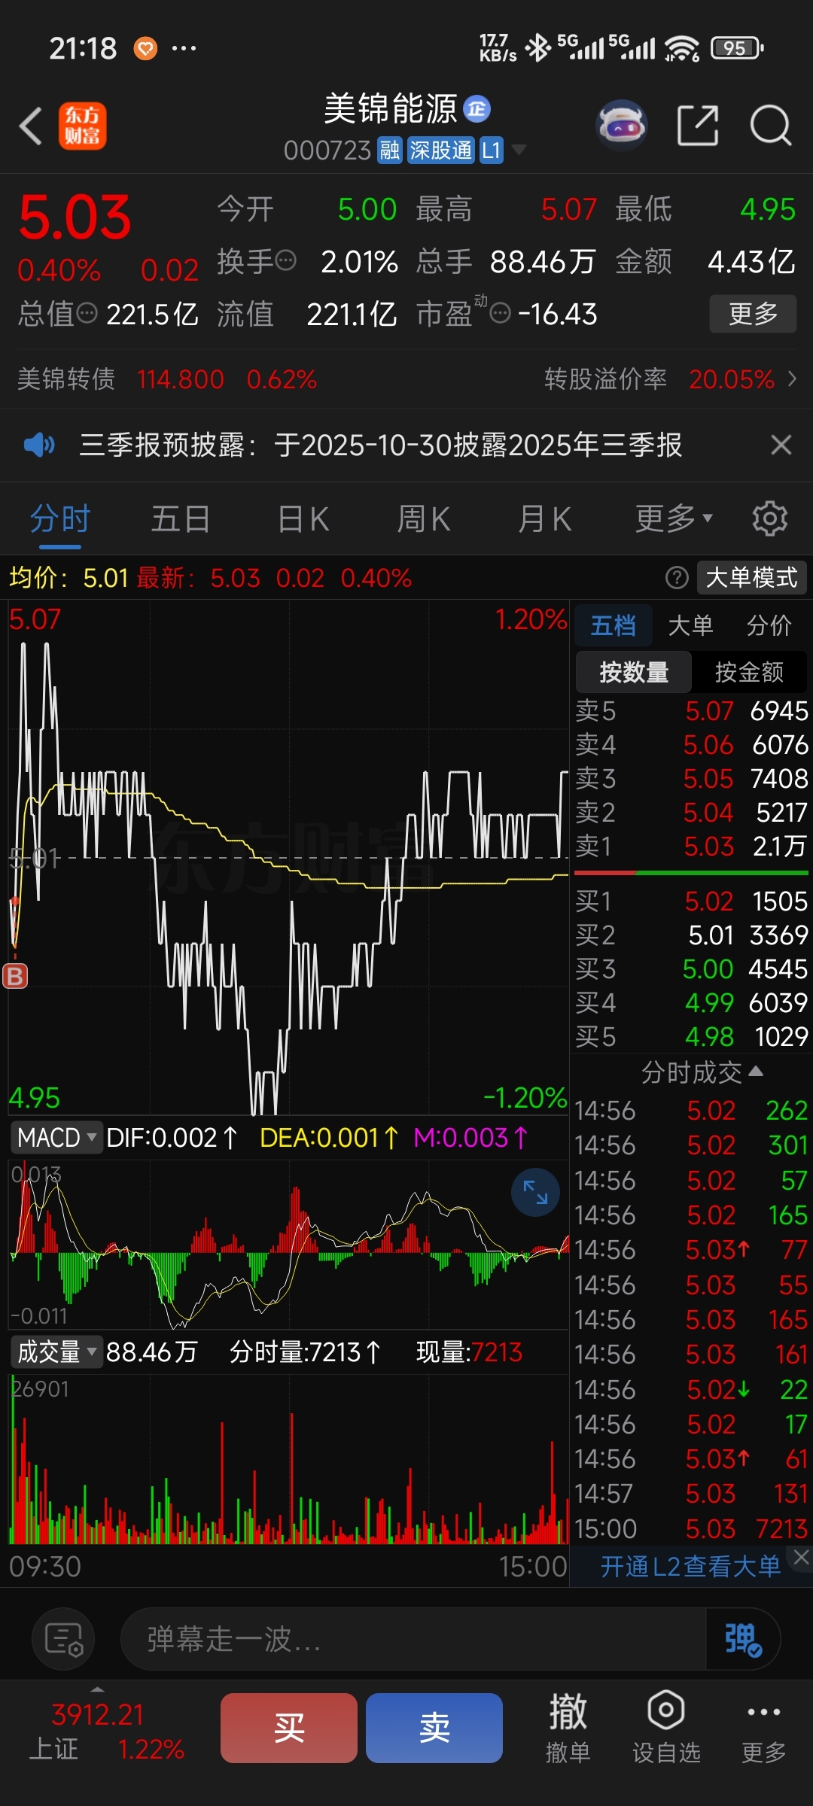Tap the 换手 info icon
813x1806 pixels.
point(286,261)
